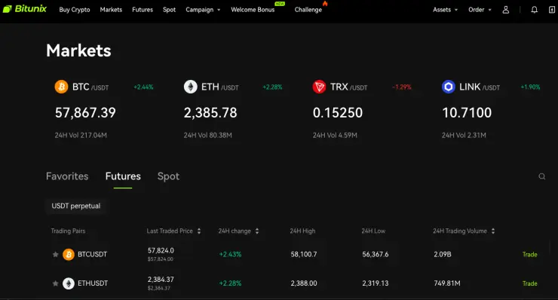Open the Challenge page

pos(308,10)
